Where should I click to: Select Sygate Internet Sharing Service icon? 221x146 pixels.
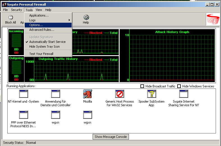coord(183,94)
